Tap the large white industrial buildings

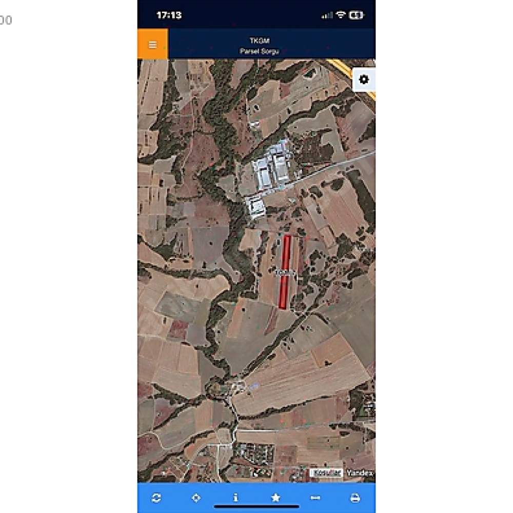tap(272, 166)
